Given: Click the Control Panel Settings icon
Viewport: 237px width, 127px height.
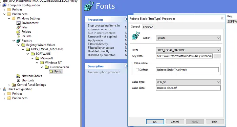Looking at the screenshot, I should pos(14,85).
